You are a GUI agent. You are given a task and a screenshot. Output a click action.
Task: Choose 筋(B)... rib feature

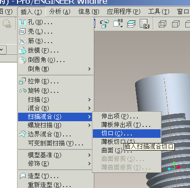coord(55,41)
